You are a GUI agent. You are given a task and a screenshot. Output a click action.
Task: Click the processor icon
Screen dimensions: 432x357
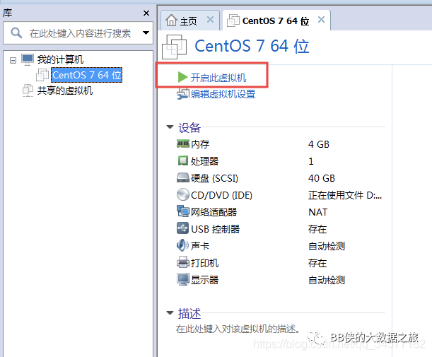tap(183, 161)
